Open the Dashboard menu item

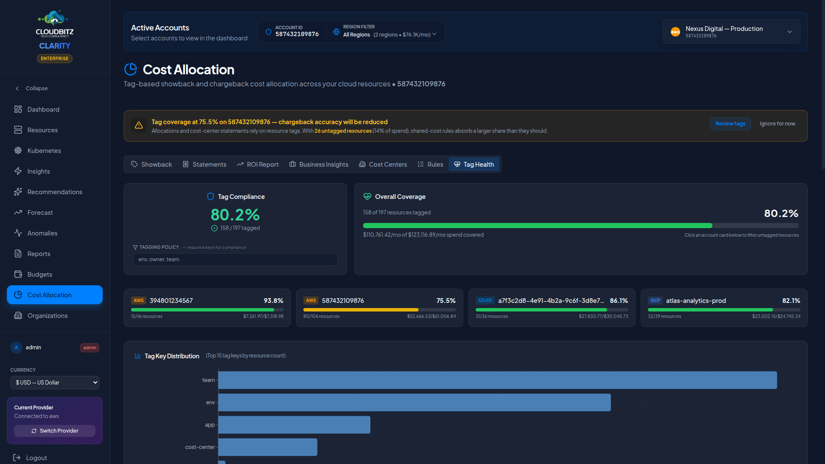[55, 109]
